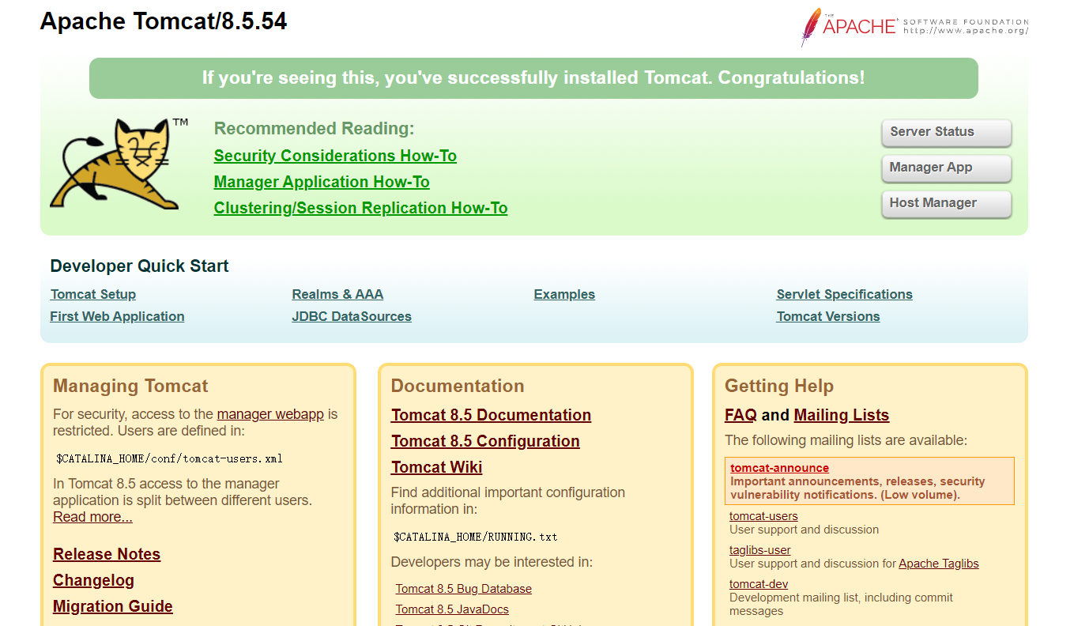Open the Host Manager button

tap(946, 204)
